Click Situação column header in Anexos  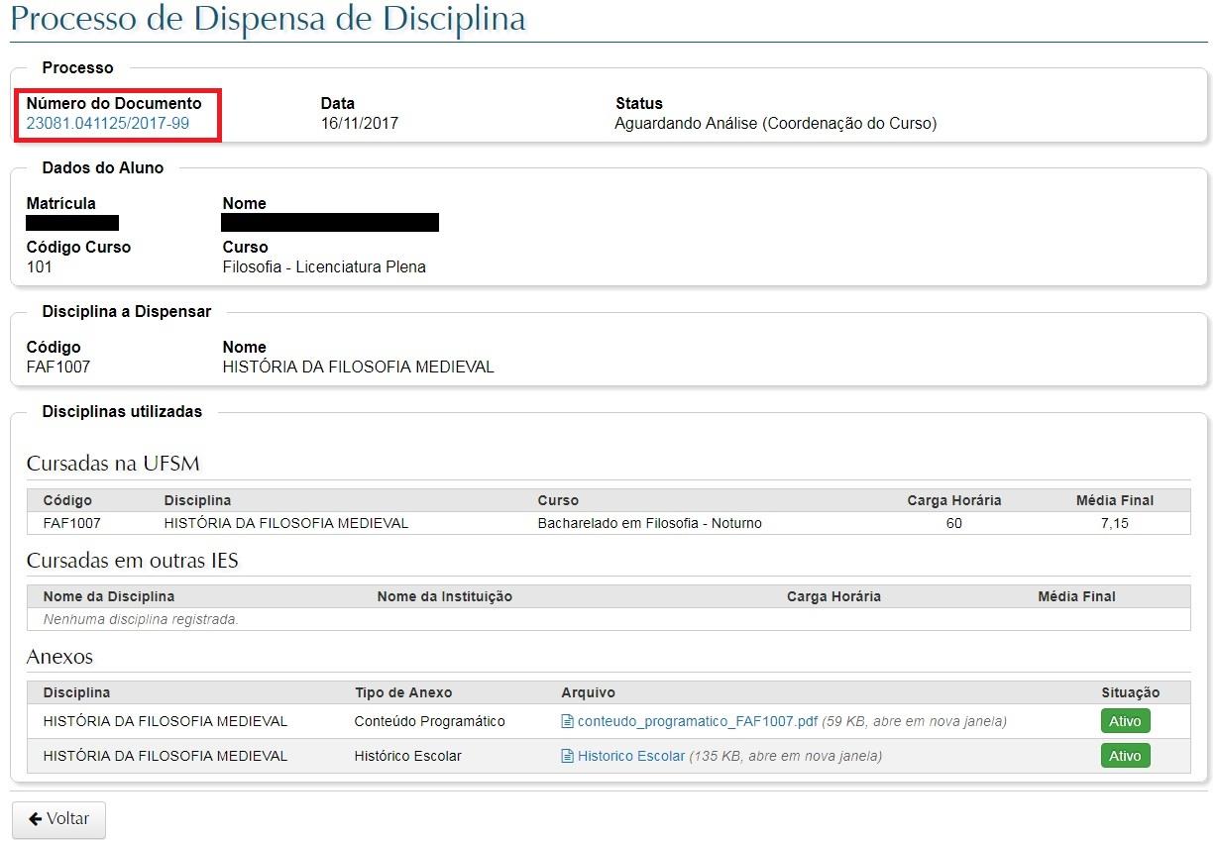[x=1130, y=692]
